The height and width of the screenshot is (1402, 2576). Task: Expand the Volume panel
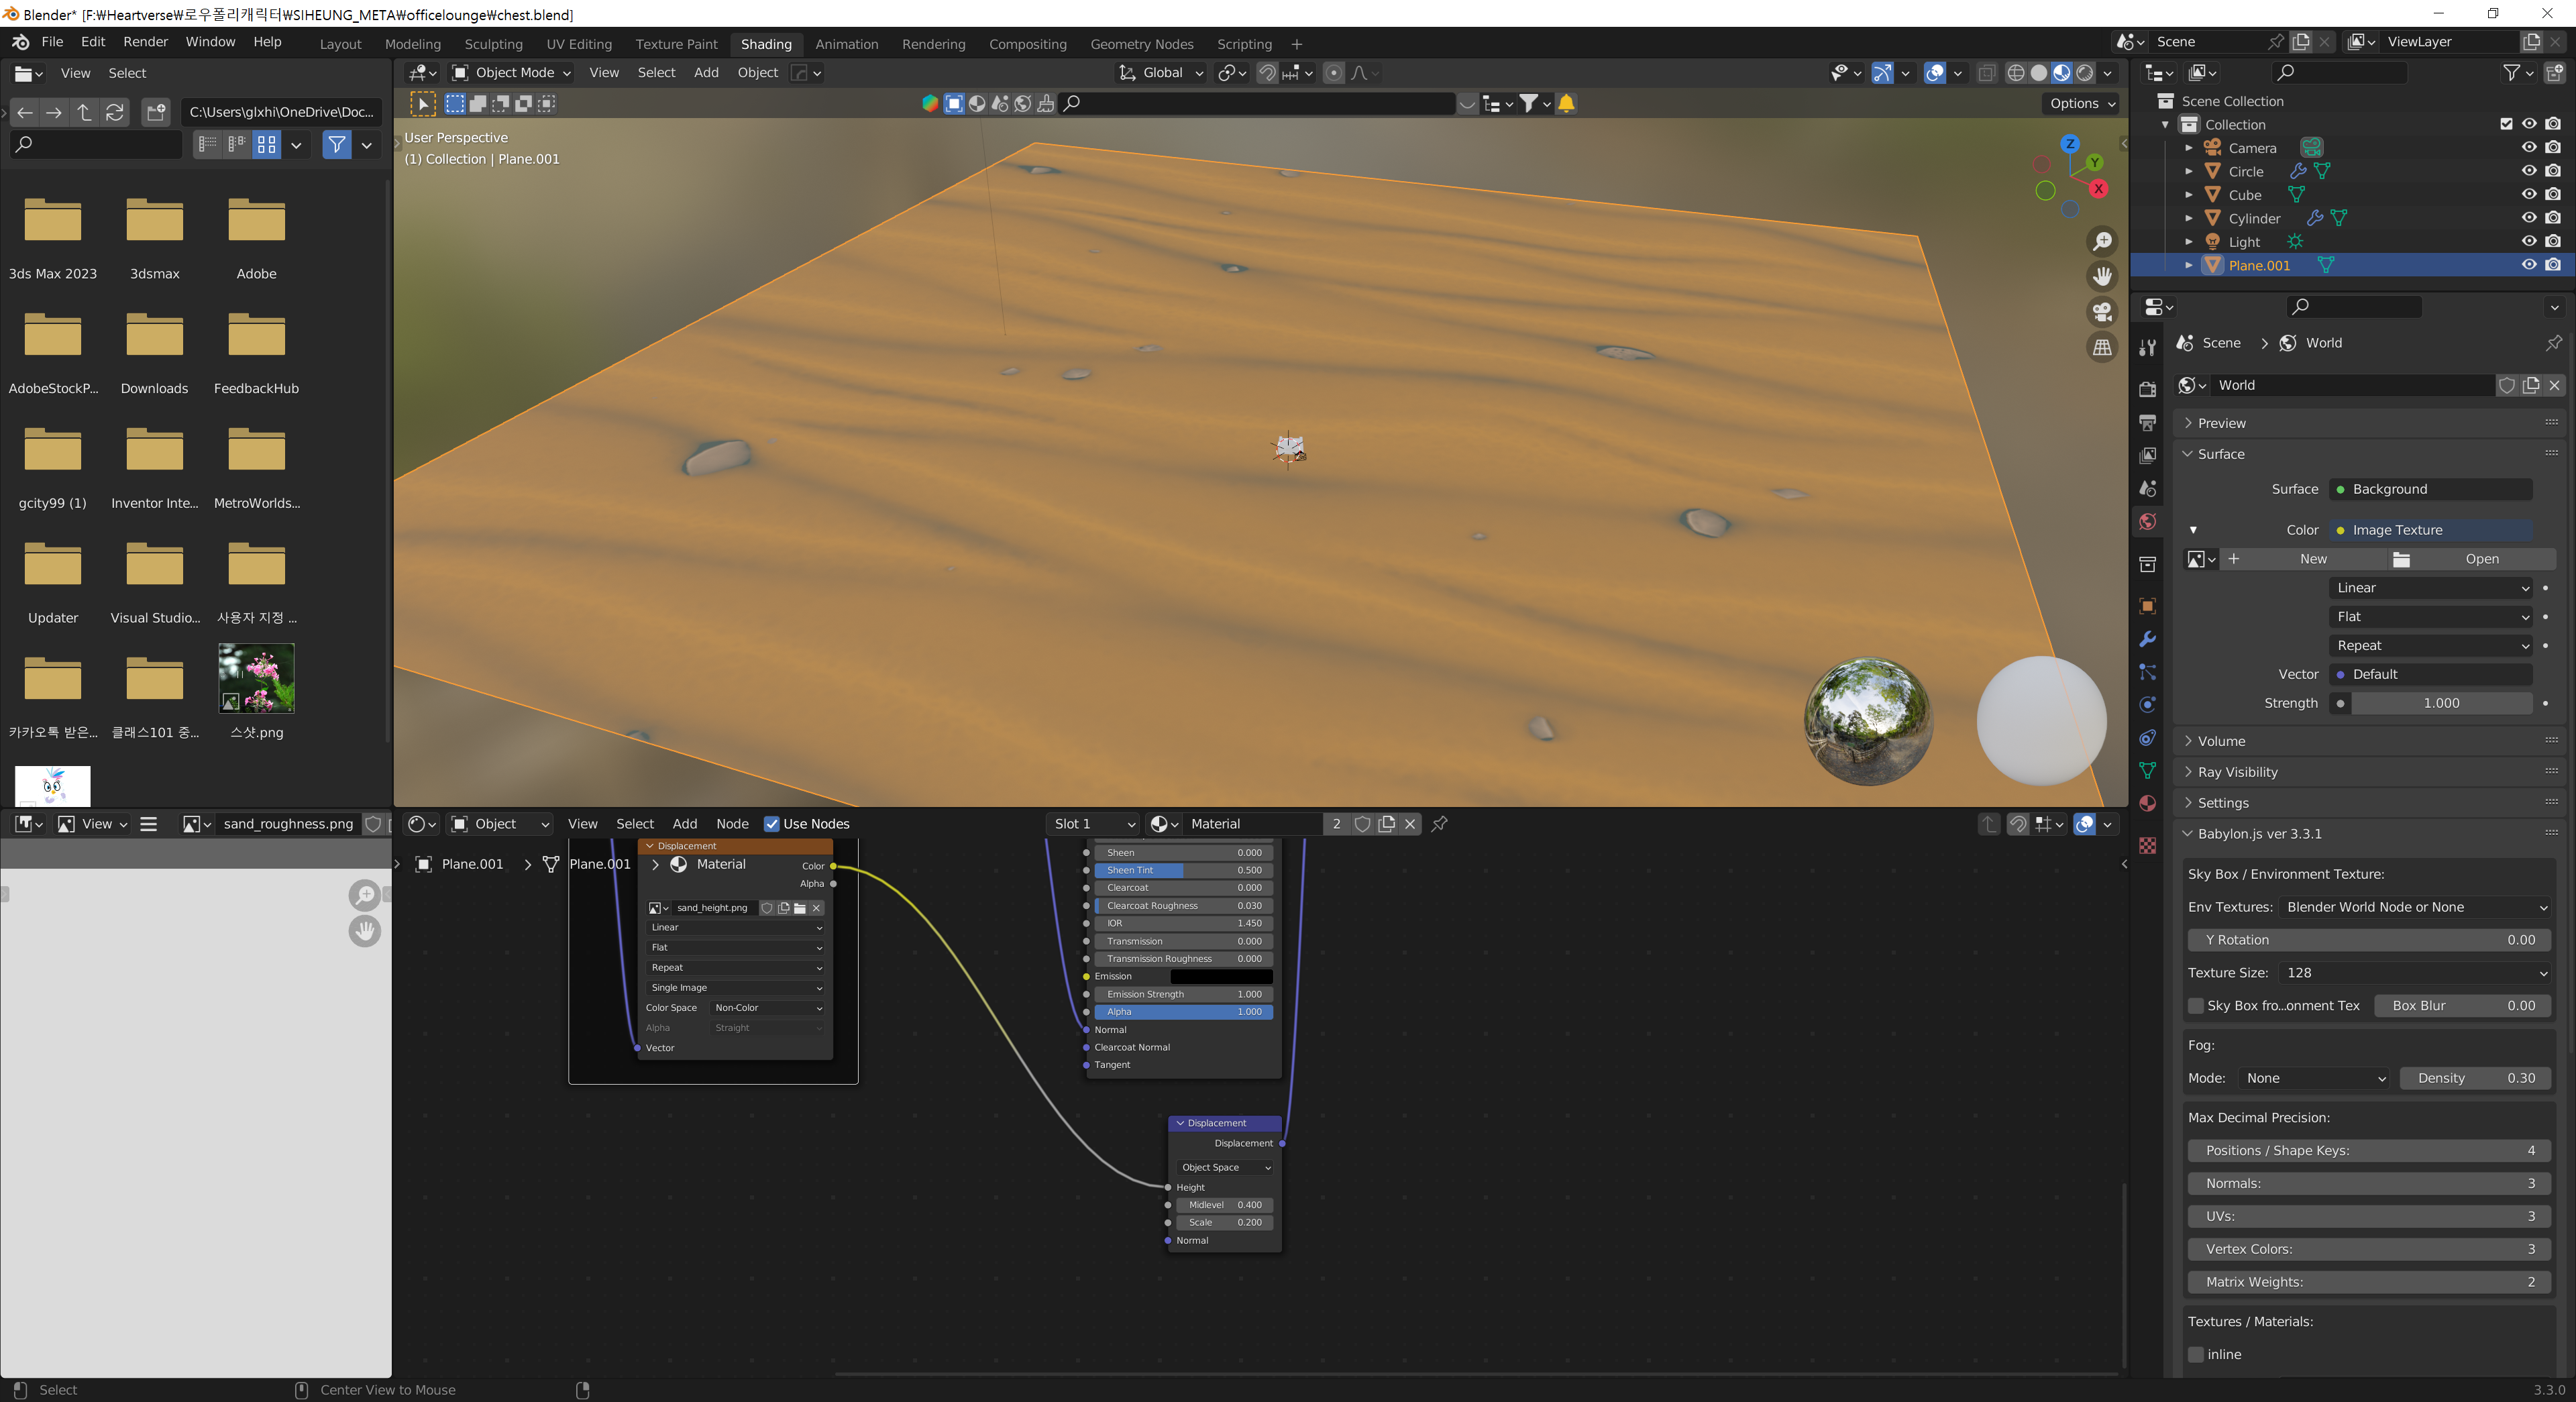pyautogui.click(x=2221, y=741)
